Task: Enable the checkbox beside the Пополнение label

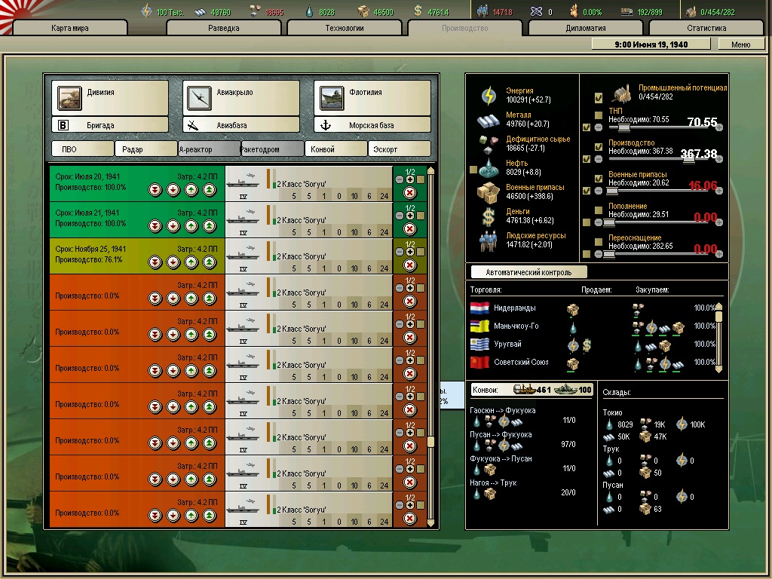Action: pyautogui.click(x=599, y=210)
